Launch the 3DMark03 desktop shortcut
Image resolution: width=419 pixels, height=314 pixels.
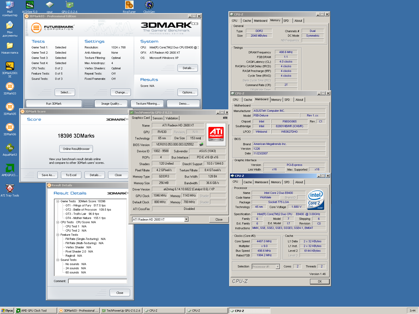10,88
